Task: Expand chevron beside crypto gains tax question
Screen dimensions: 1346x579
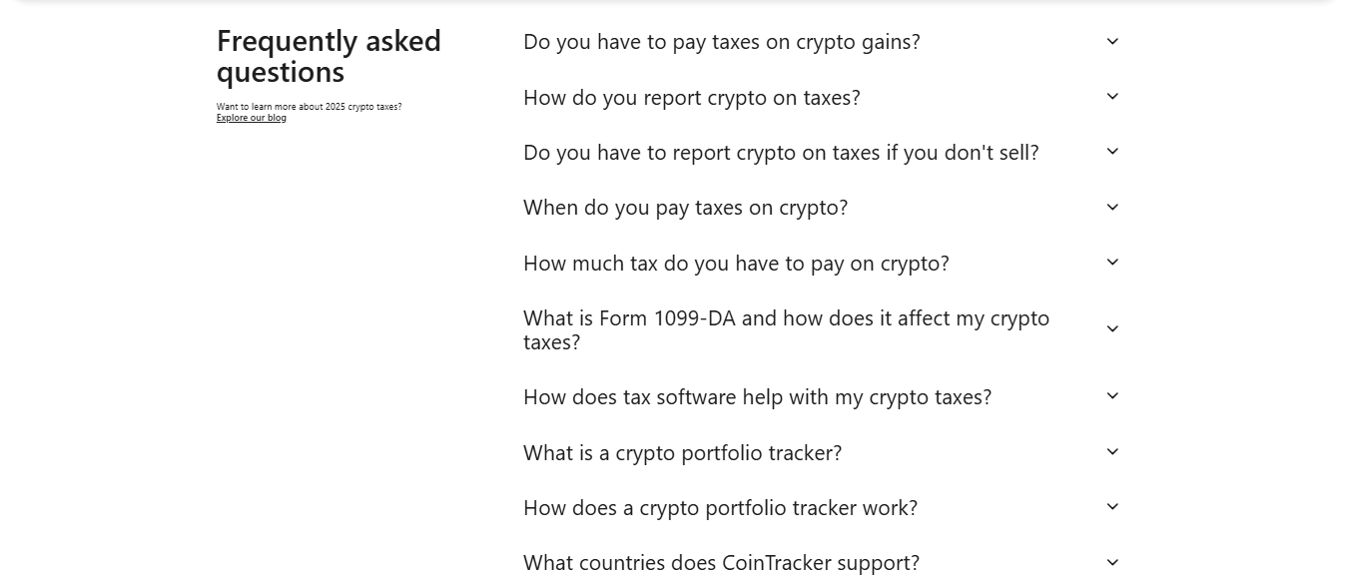Action: 1112,42
